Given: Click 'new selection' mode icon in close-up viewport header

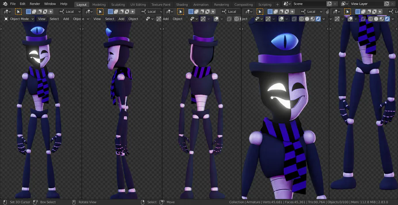Looking at the screenshot, I should (x=270, y=11).
